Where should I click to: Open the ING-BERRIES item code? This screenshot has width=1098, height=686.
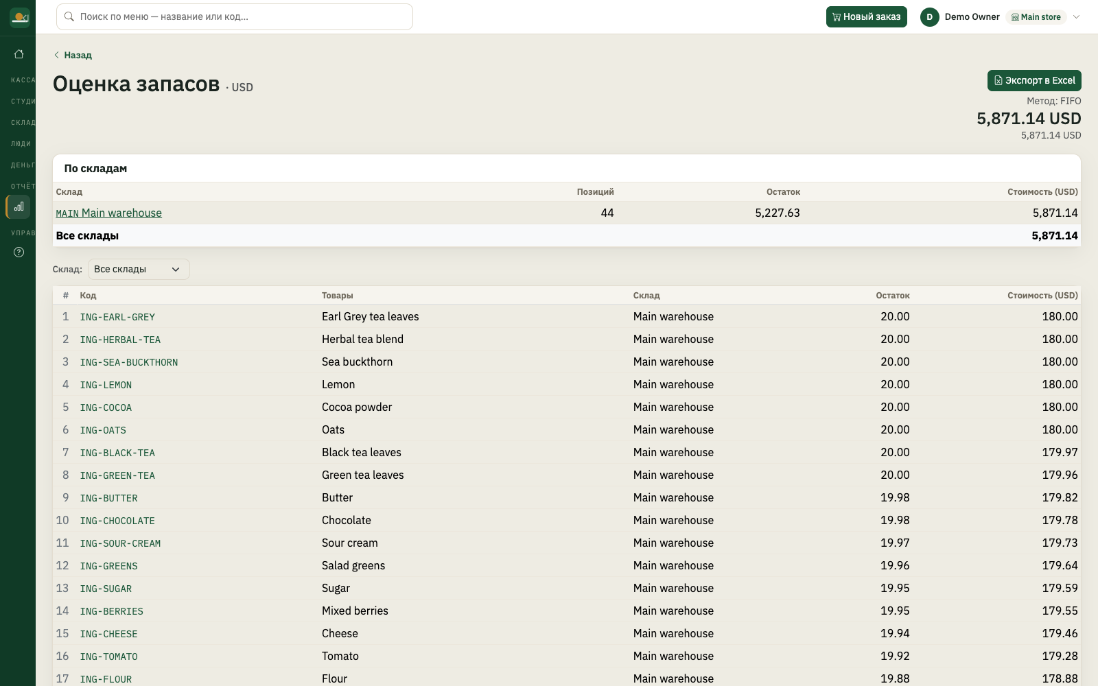(111, 611)
